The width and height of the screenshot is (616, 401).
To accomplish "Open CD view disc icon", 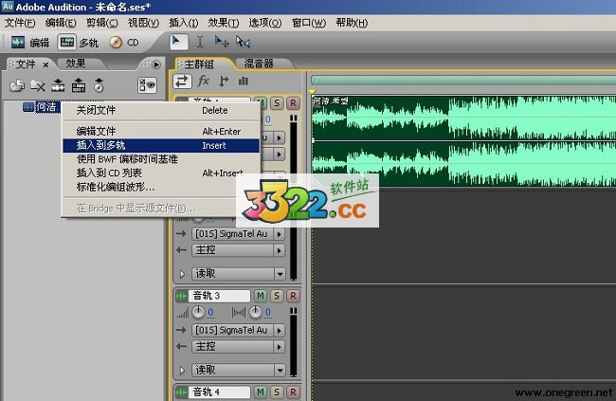I will point(116,42).
